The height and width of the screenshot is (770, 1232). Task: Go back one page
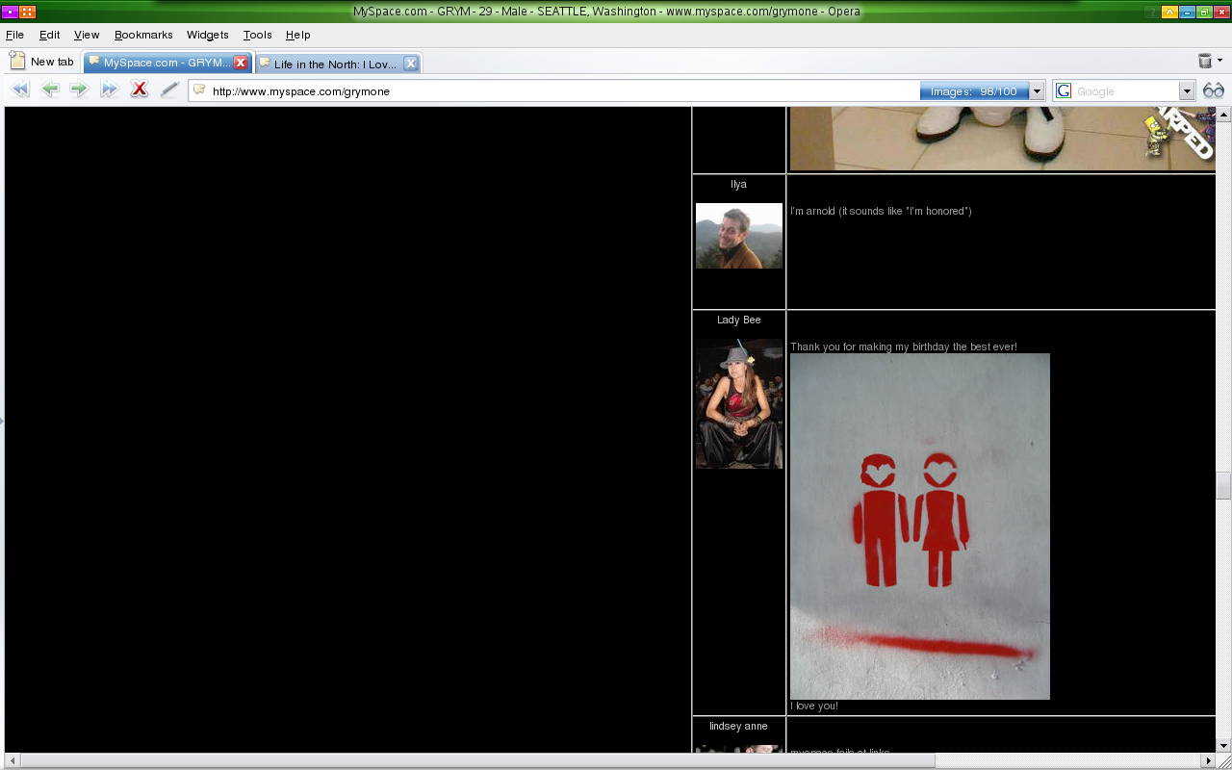(x=50, y=90)
